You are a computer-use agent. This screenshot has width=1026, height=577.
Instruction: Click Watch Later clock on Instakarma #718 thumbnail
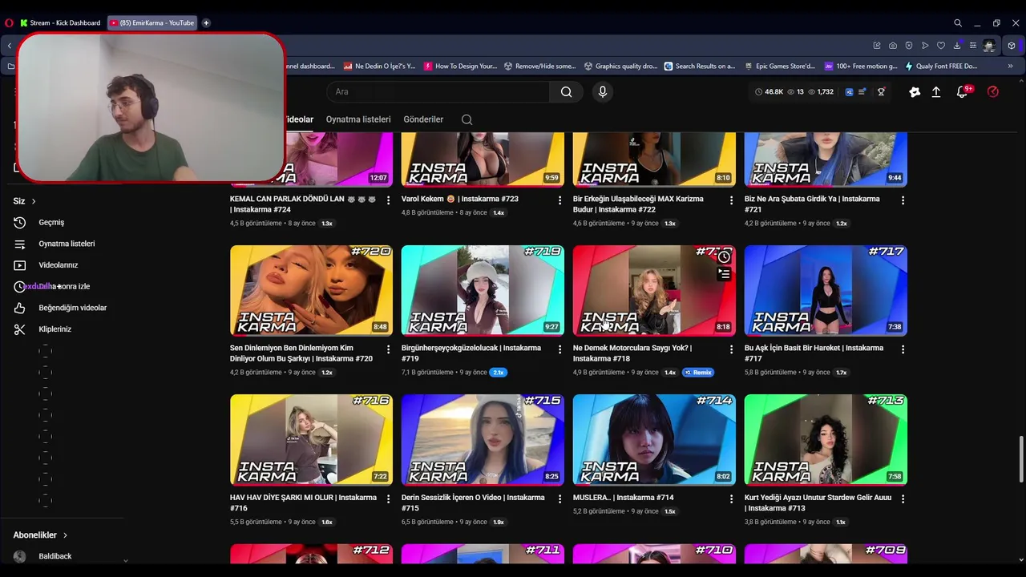pos(724,257)
